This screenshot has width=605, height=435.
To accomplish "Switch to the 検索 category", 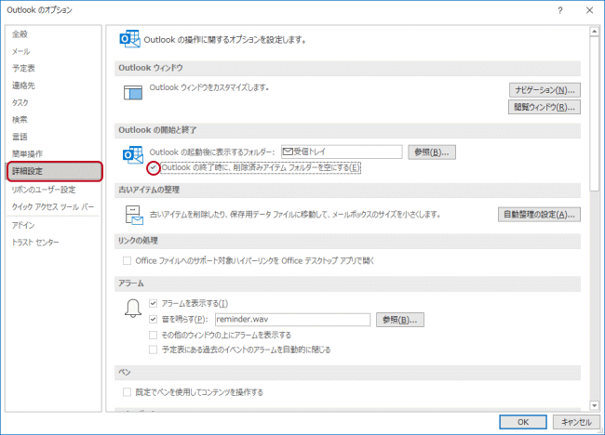I will [x=54, y=120].
